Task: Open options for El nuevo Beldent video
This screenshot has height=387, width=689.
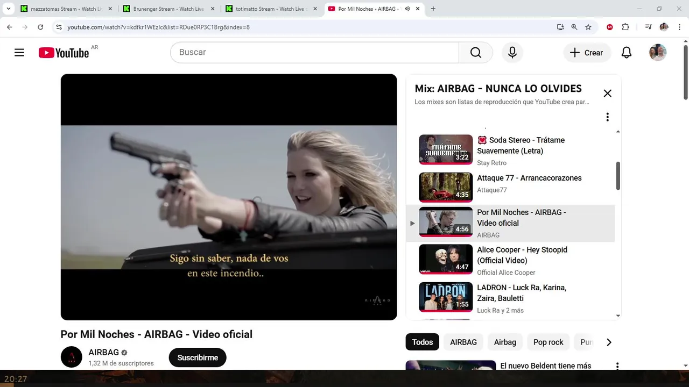Action: pos(617,366)
